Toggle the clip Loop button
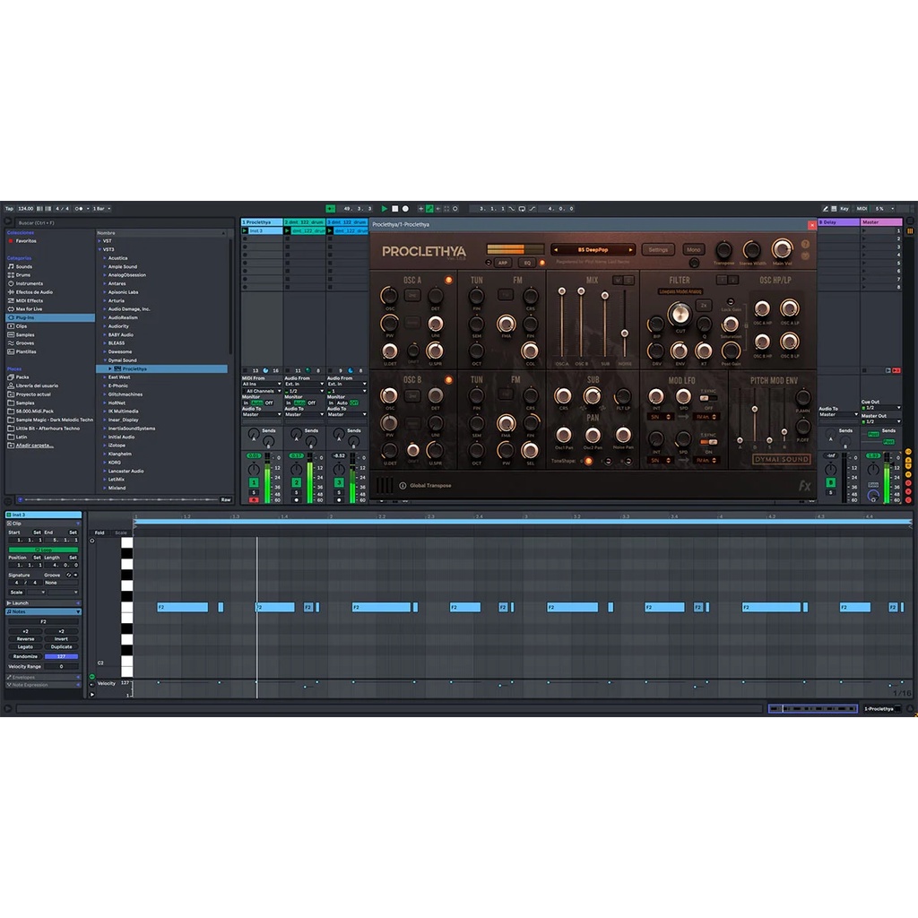Image resolution: width=918 pixels, height=918 pixels. tap(43, 550)
